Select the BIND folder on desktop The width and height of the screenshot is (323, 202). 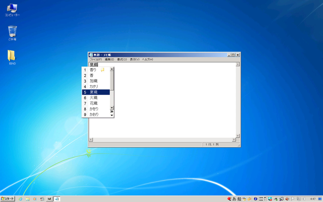(x=12, y=58)
